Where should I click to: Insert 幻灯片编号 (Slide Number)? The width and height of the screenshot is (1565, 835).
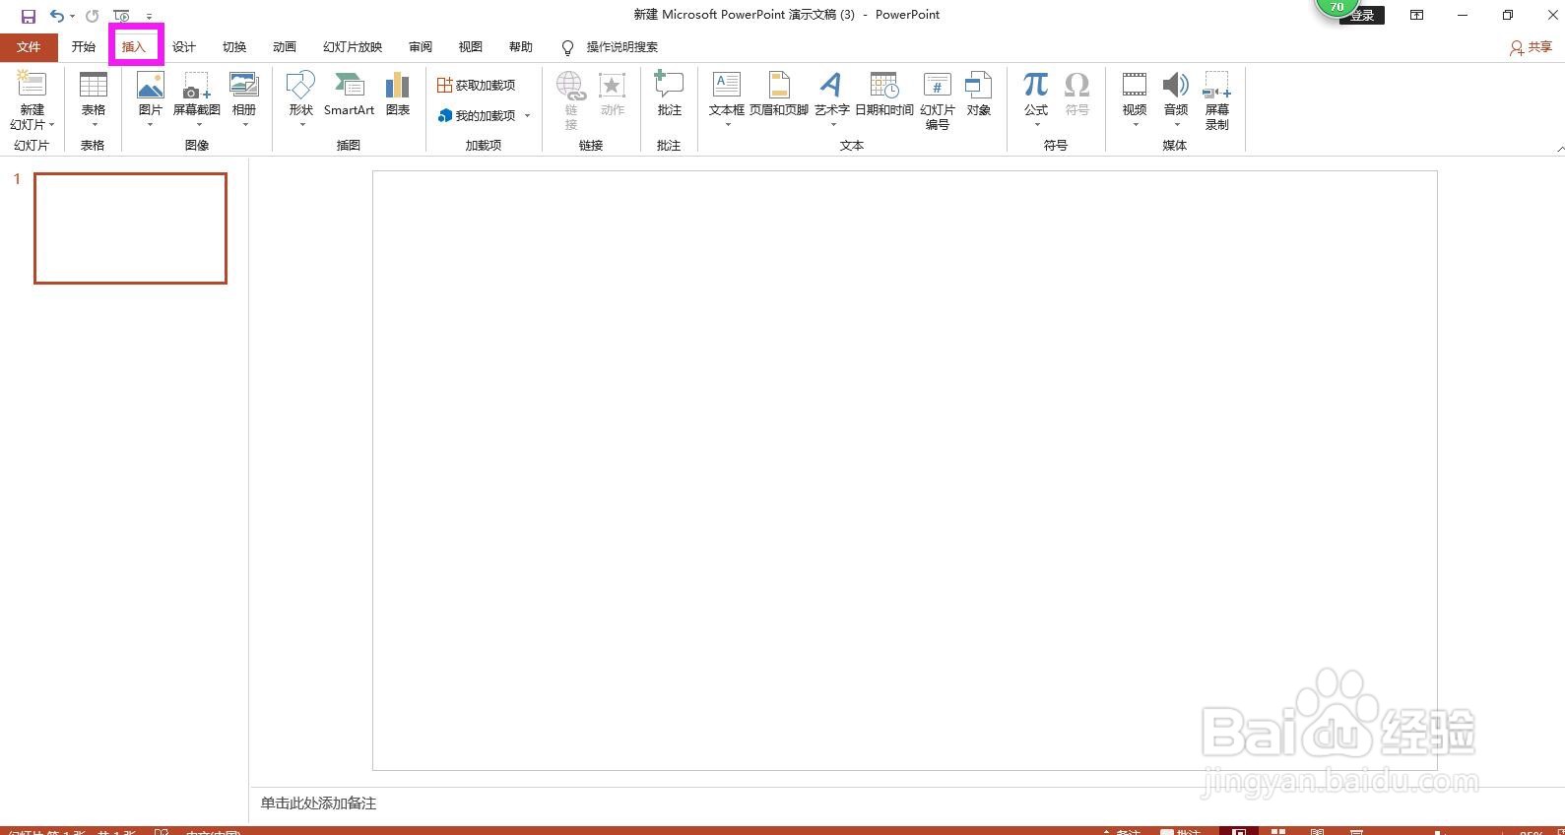pos(938,100)
